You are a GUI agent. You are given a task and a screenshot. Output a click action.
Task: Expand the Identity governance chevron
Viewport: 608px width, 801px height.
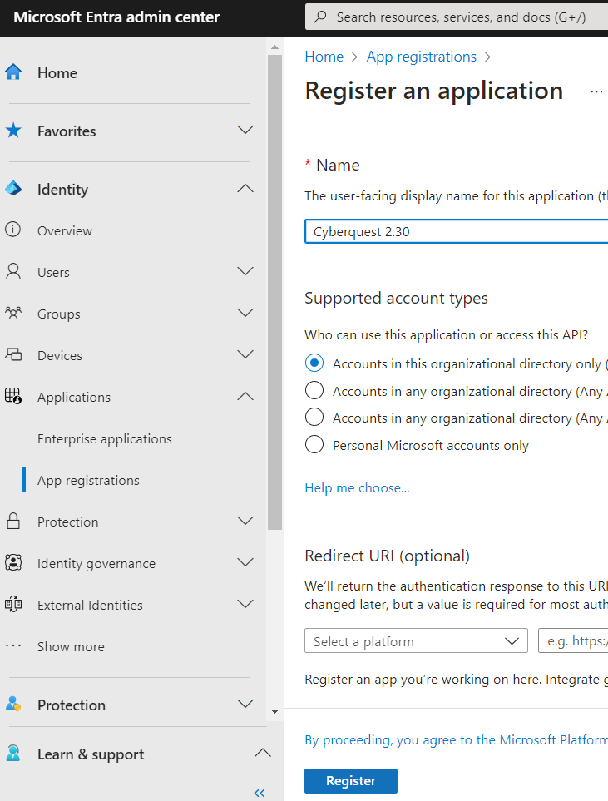(x=245, y=562)
